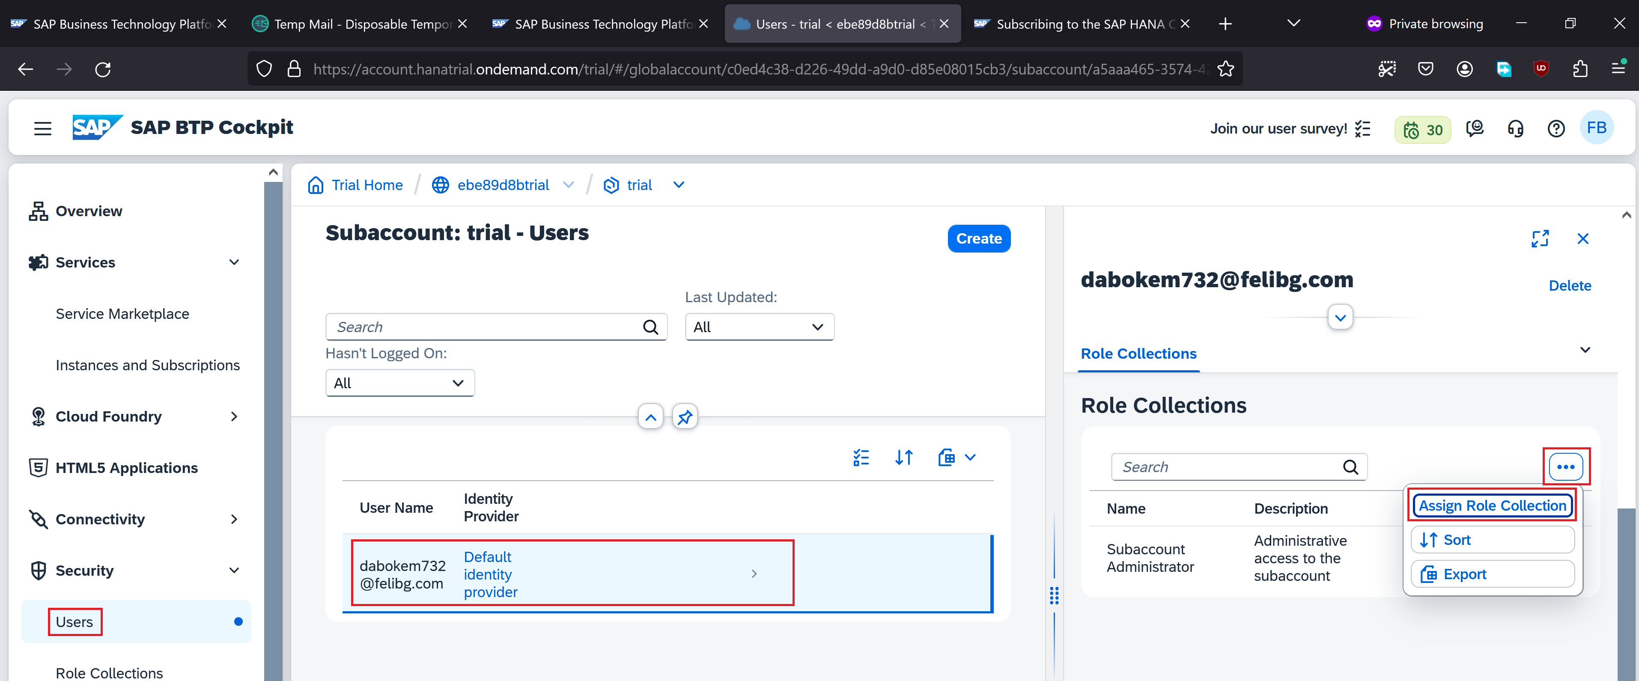Open users table settings checklist icon
Viewport: 1639px width, 681px height.
click(861, 457)
